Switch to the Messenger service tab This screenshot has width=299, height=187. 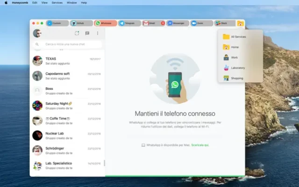[x=177, y=23]
